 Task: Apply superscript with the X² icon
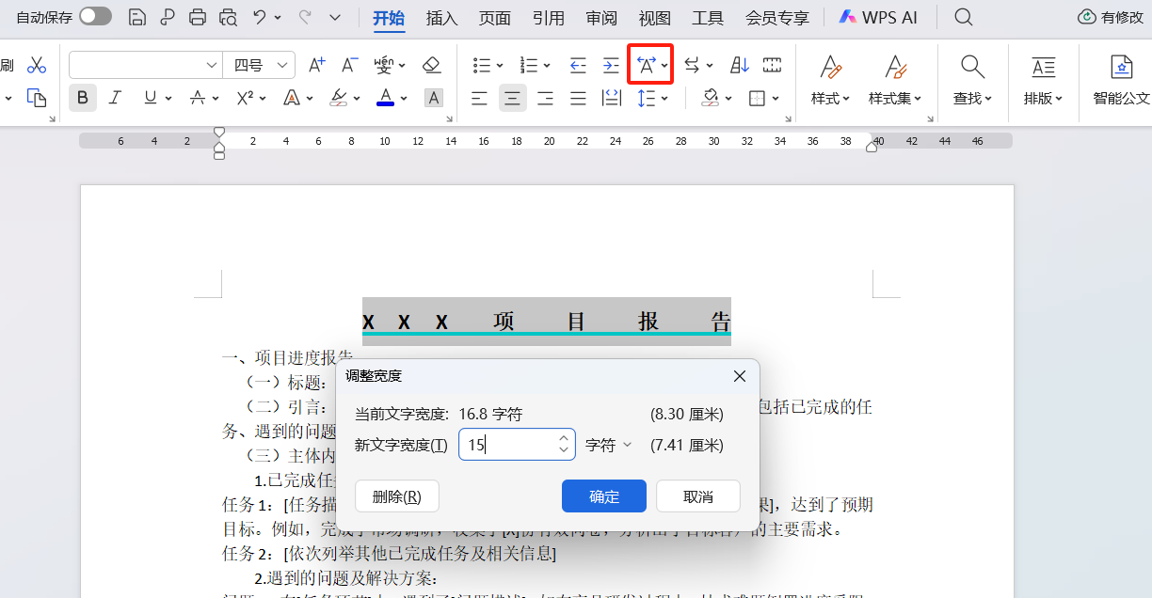coord(247,97)
